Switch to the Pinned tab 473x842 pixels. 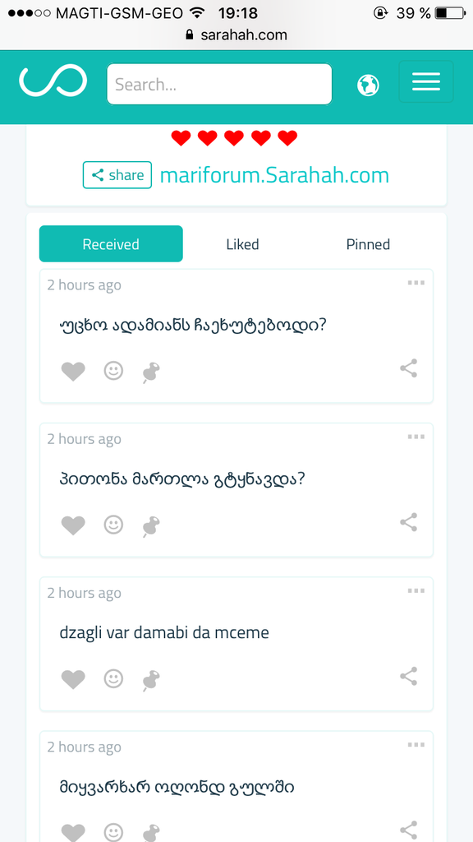tap(368, 244)
